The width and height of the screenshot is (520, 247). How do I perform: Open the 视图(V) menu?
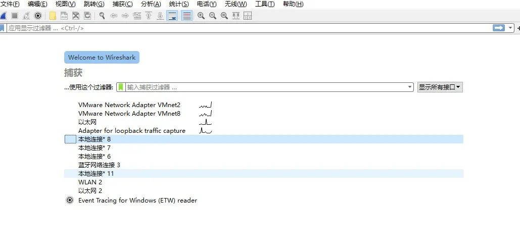[x=65, y=4]
